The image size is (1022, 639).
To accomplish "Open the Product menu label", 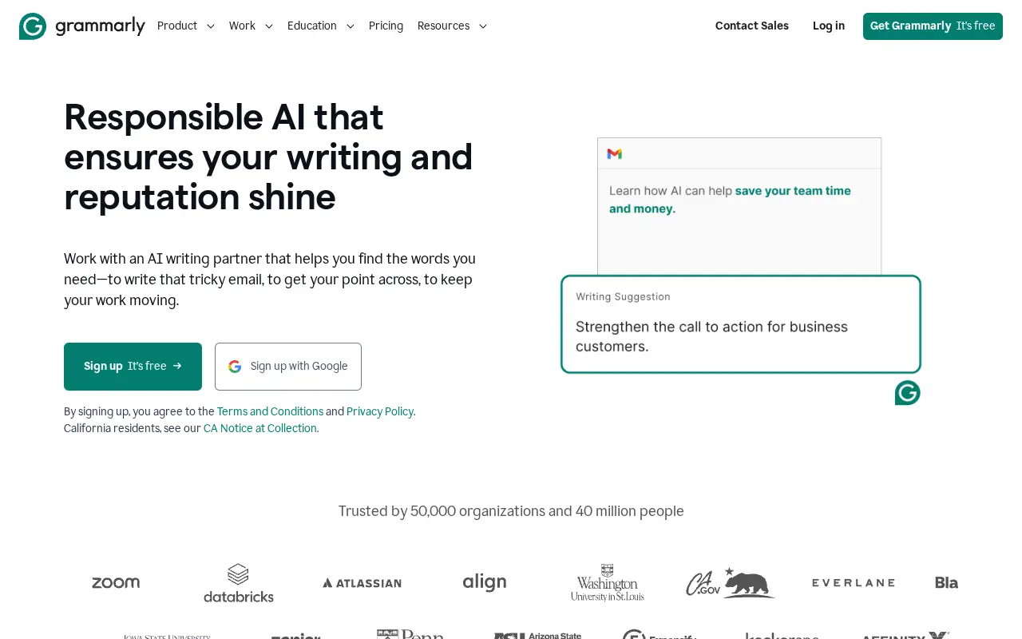I will tap(177, 26).
